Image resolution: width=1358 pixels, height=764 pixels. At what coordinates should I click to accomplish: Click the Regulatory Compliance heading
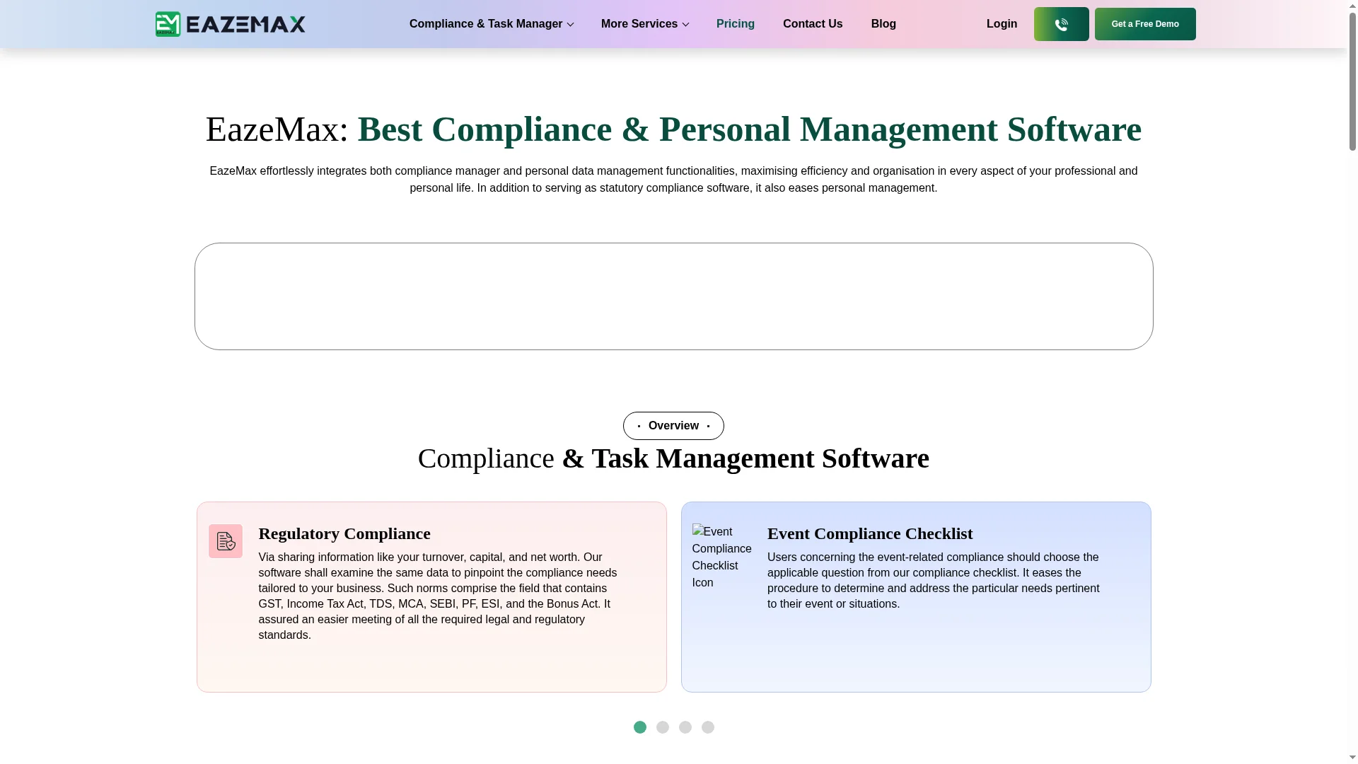[344, 533]
